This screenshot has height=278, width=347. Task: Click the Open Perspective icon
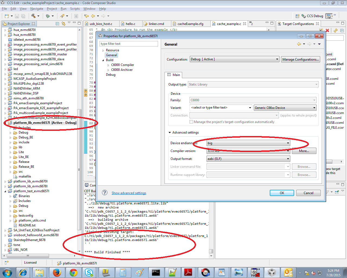point(297,16)
